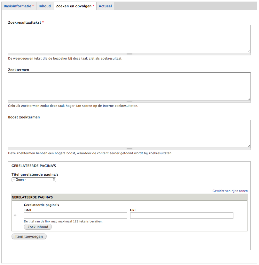Click the corner resize handle of the Zoekresultaattekst textarea
This screenshot has height=265, width=259.
pos(249,51)
